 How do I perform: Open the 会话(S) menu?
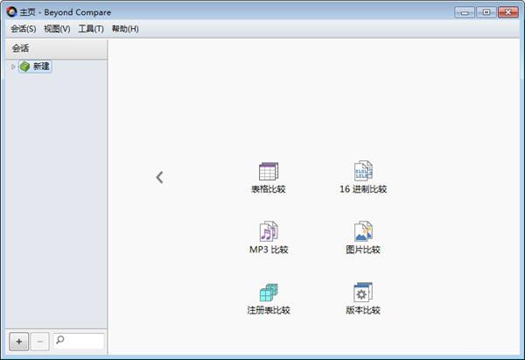tap(23, 29)
